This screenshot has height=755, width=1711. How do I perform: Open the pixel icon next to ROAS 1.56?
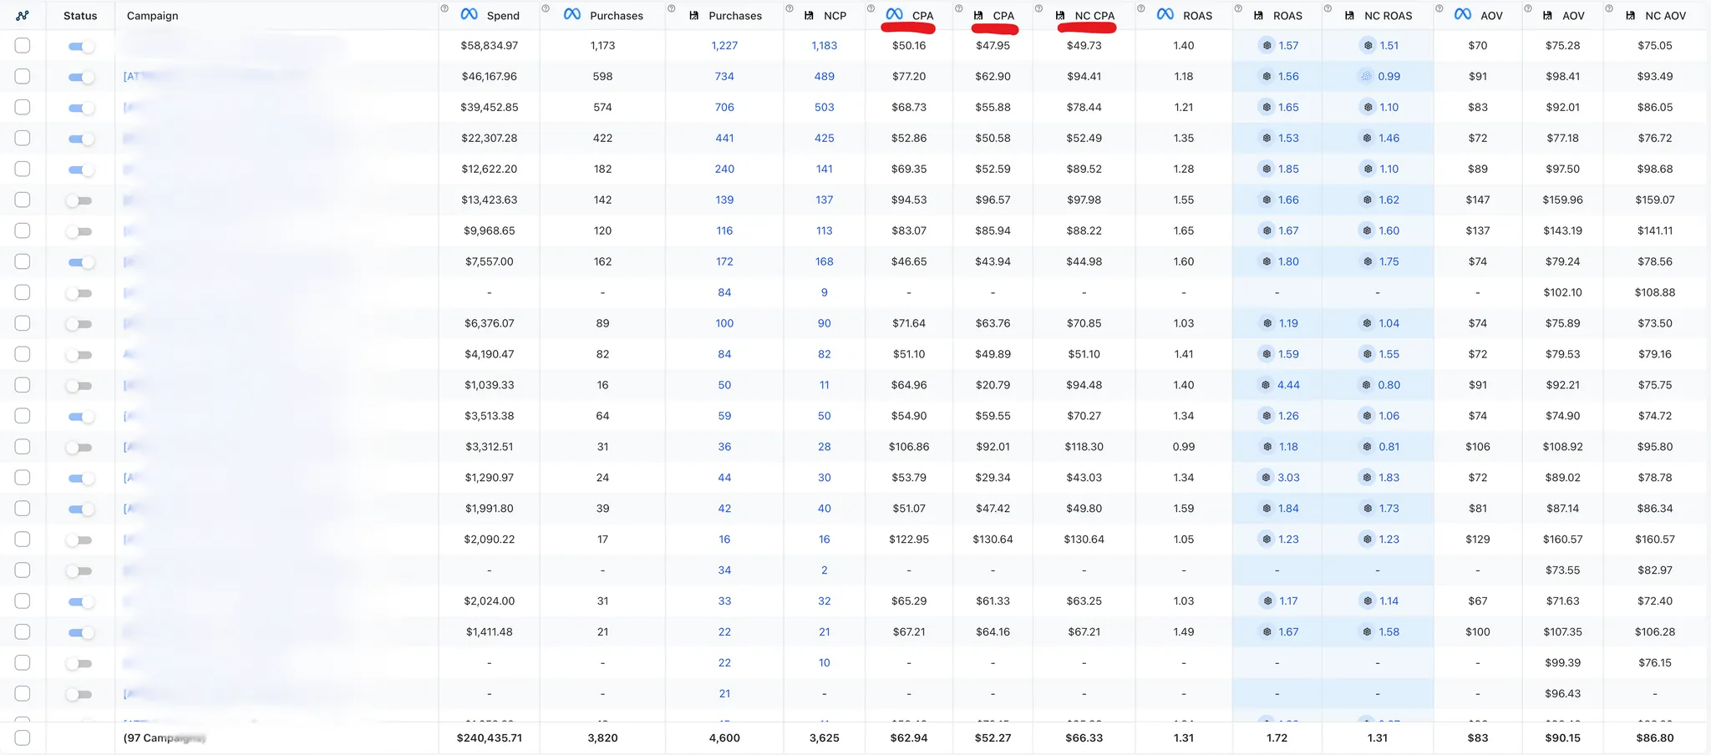coord(1267,77)
